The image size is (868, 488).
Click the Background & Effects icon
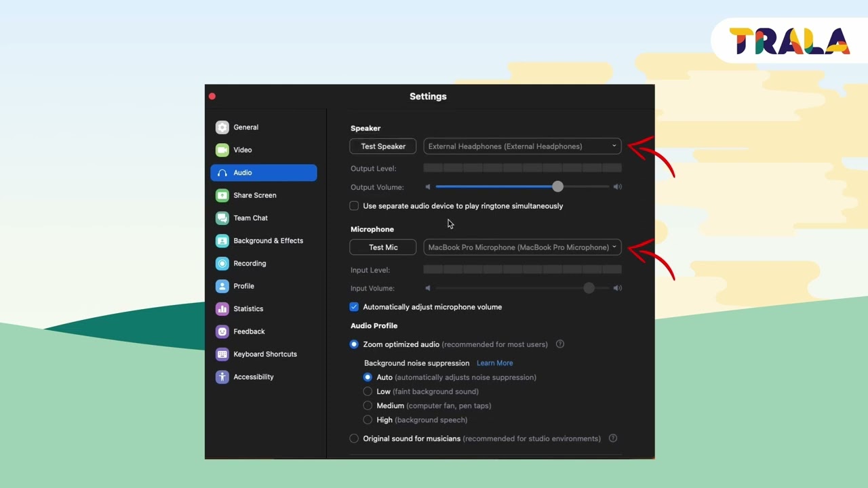222,241
